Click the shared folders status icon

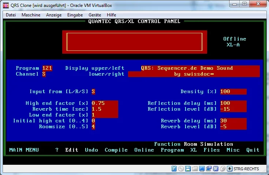195,169
